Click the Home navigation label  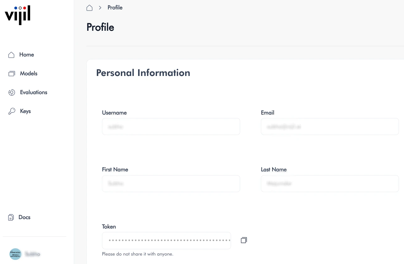pos(26,55)
